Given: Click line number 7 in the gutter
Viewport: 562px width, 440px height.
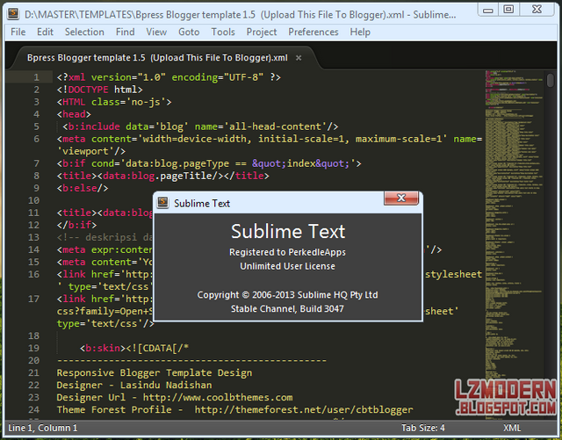Looking at the screenshot, I should pos(36,163).
